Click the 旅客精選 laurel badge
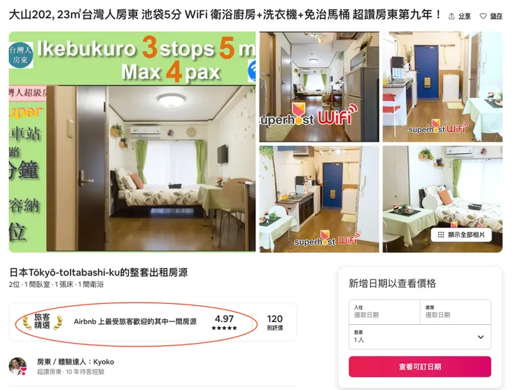518x390 pixels. (x=42, y=321)
